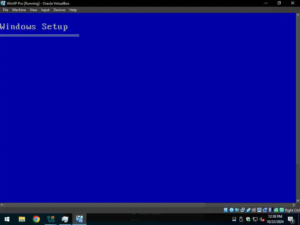This screenshot has width=300, height=225.
Task: Select the WinXP virtual machine taskbar icon
Action: pos(79,219)
